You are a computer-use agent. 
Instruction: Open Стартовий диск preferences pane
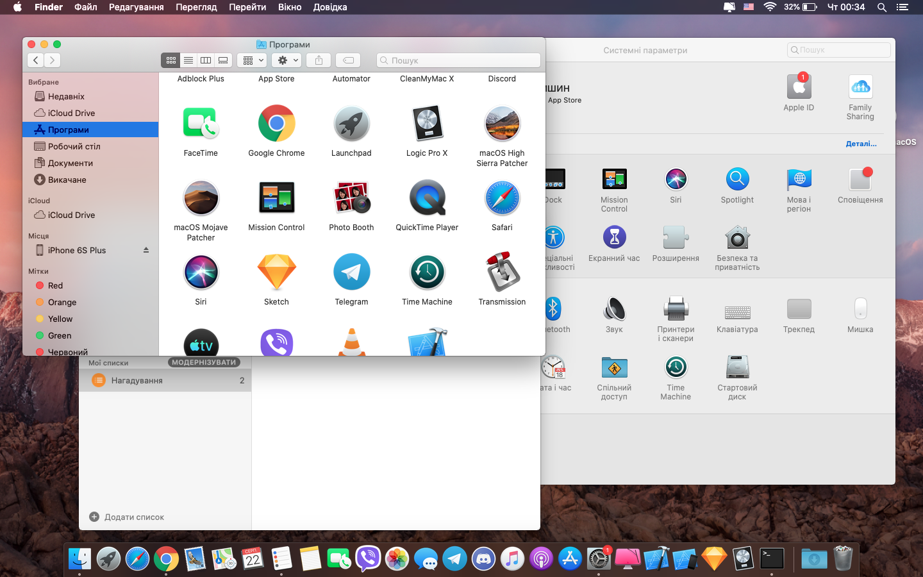[737, 367]
